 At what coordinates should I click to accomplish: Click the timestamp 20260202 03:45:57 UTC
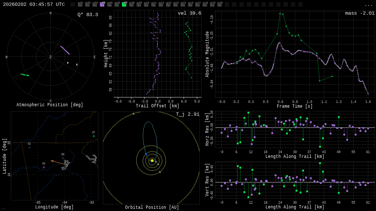coord(34,4)
